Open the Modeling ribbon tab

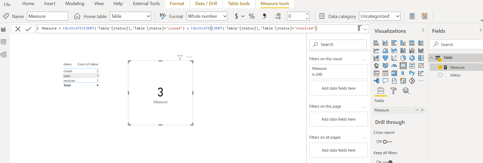[x=75, y=4]
